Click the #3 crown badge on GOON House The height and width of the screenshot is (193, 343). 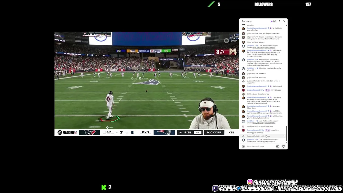267,90
